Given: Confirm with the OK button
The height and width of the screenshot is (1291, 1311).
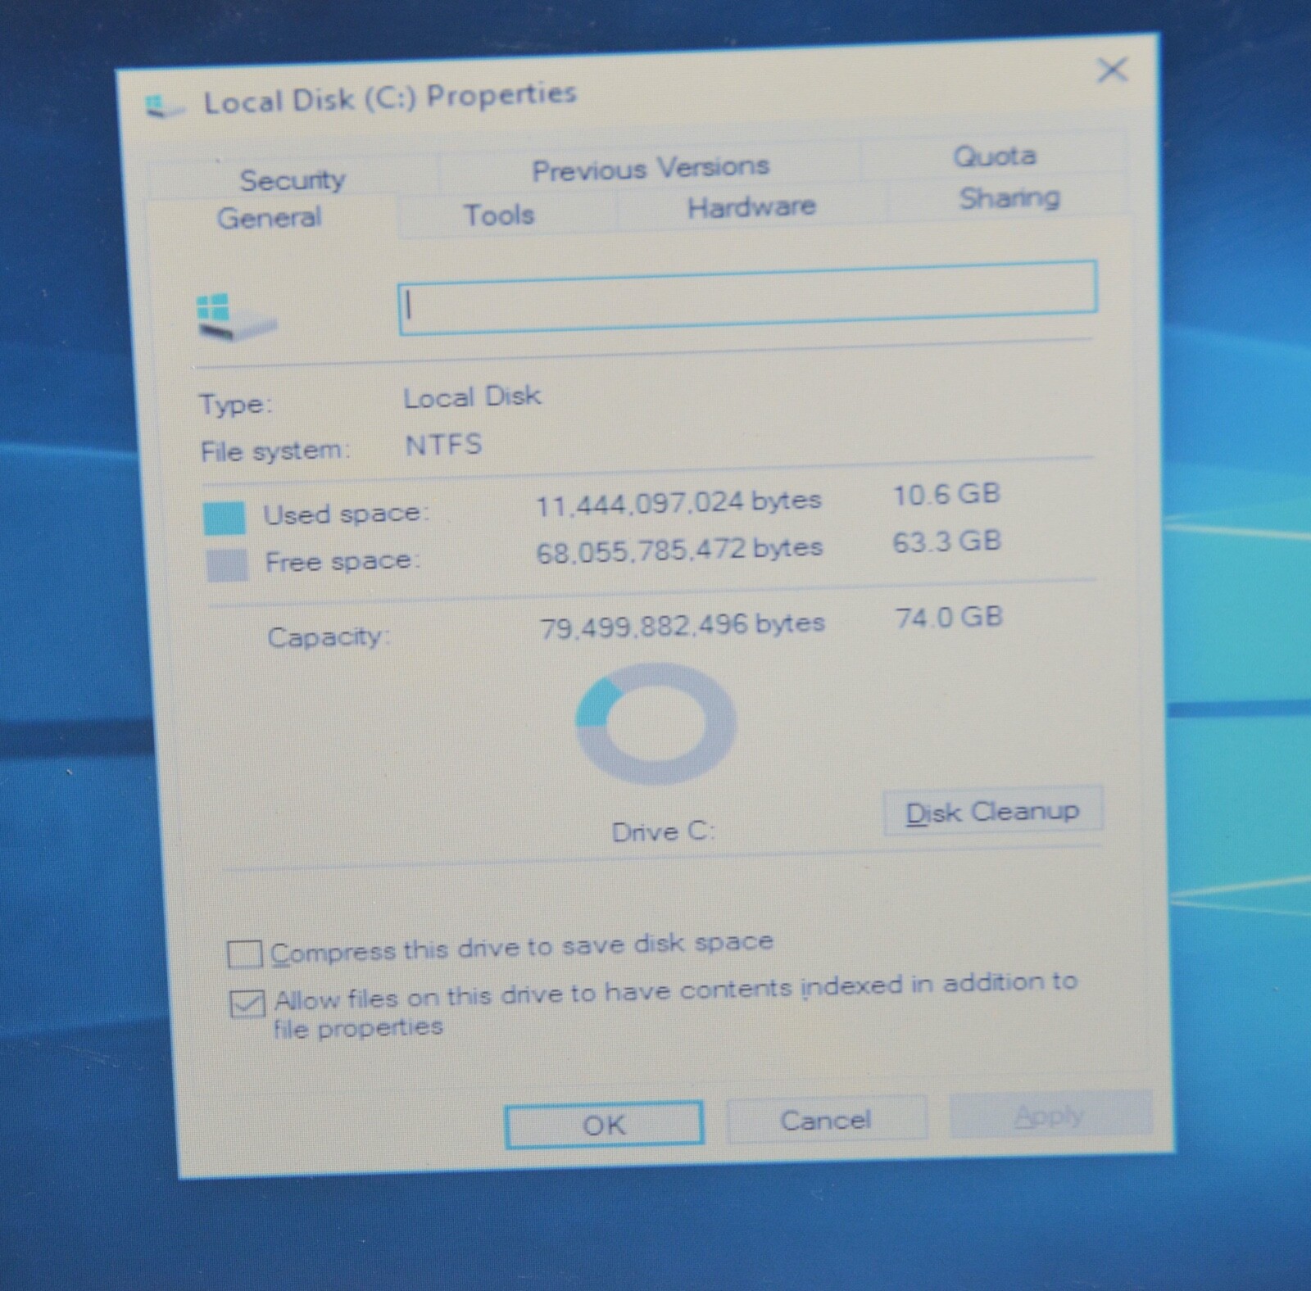Looking at the screenshot, I should (x=604, y=1125).
